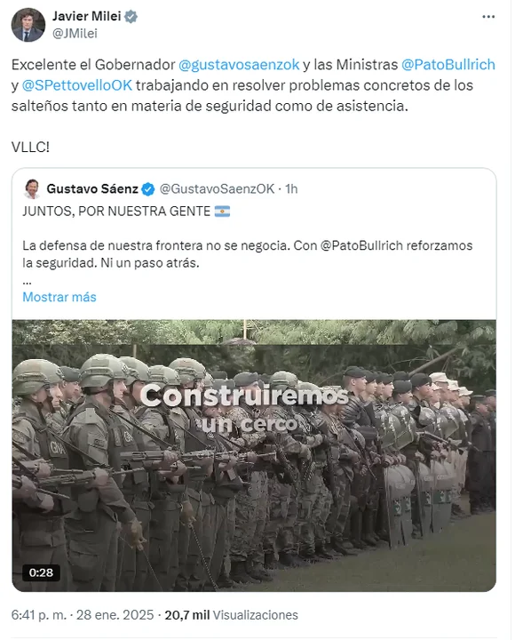Open Javier Milei's profile avatar
The image size is (515, 640).
coord(28,25)
